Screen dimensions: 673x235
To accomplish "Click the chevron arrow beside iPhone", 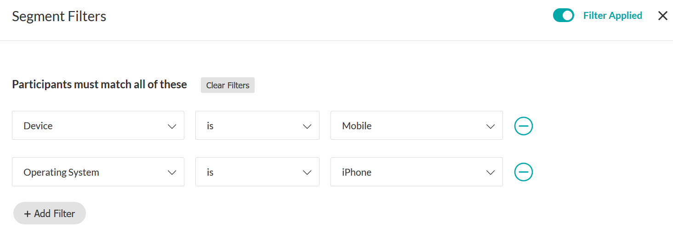I will [x=490, y=172].
